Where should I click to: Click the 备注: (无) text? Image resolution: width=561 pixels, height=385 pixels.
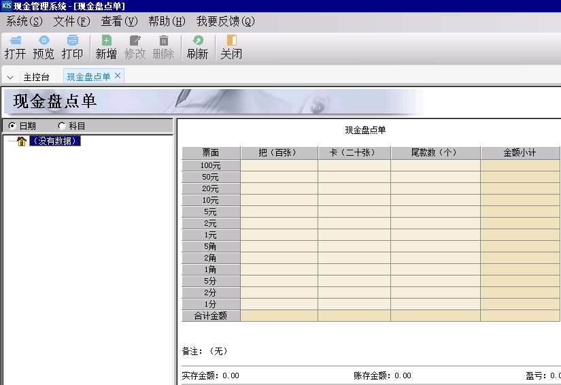coord(205,352)
